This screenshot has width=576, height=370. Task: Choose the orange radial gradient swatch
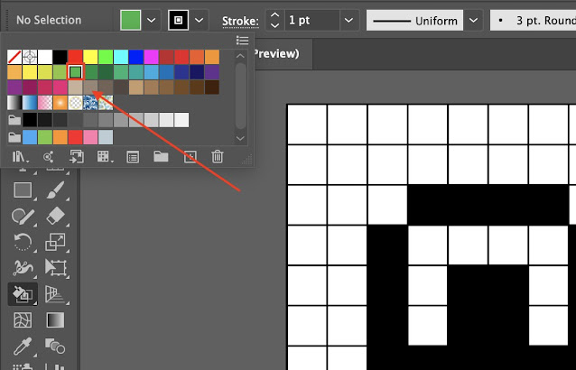pos(60,103)
